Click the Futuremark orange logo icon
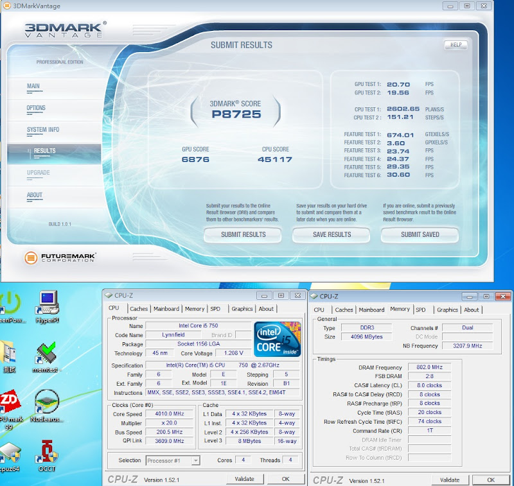 [31, 257]
